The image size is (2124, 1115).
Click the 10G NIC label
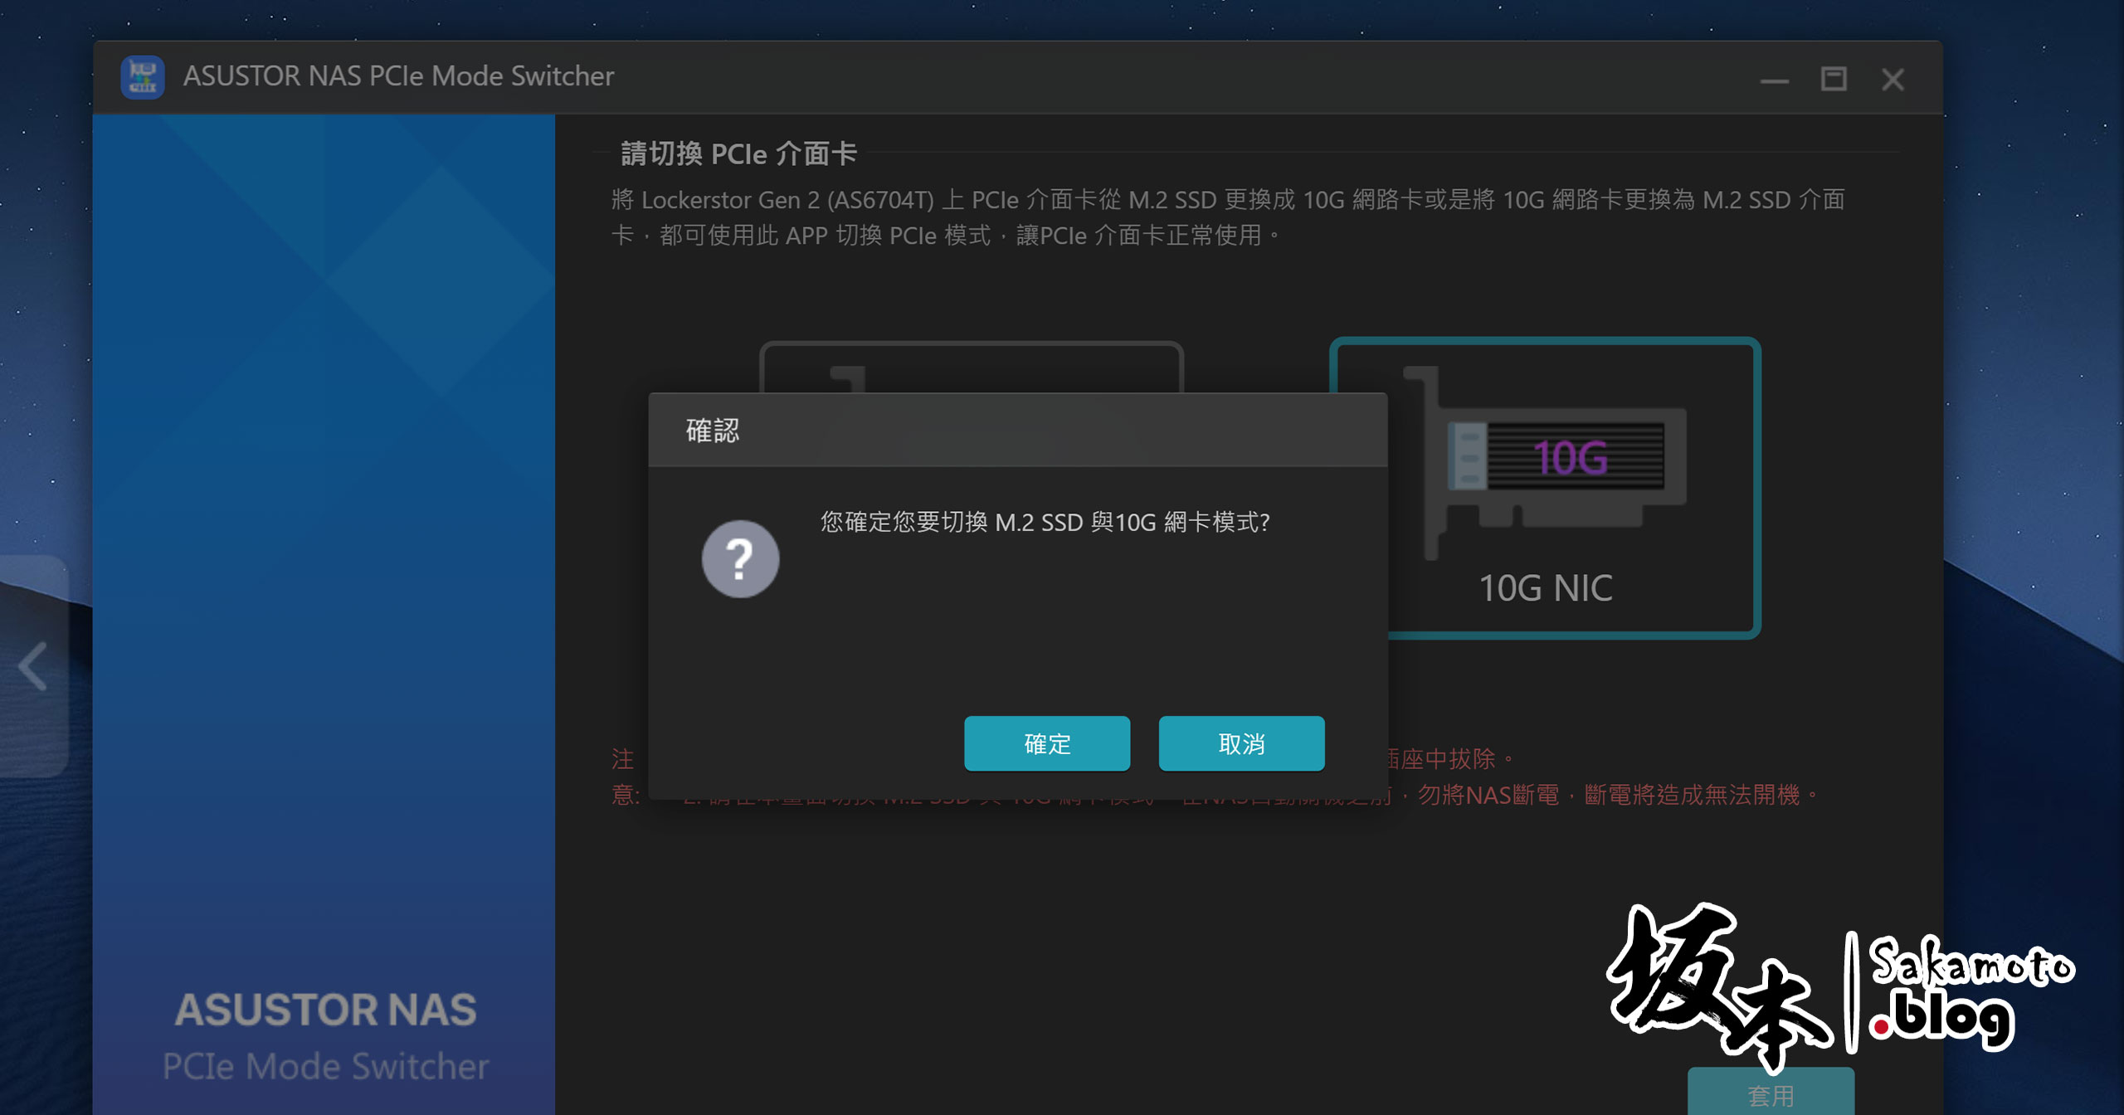[1546, 588]
